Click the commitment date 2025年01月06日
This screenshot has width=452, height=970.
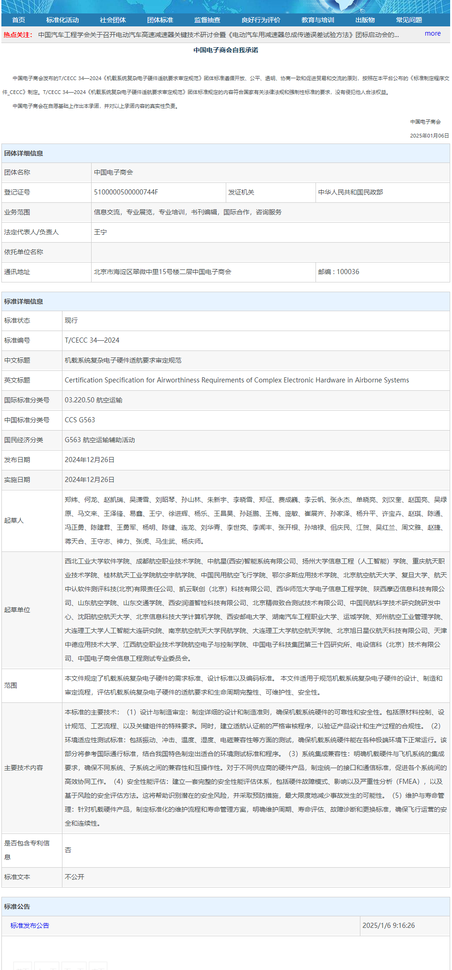coord(429,136)
